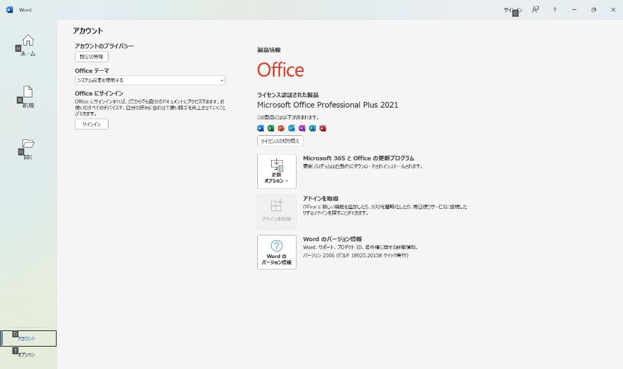Click ライセンスの切り替え button
This screenshot has height=369, width=623.
tap(279, 141)
